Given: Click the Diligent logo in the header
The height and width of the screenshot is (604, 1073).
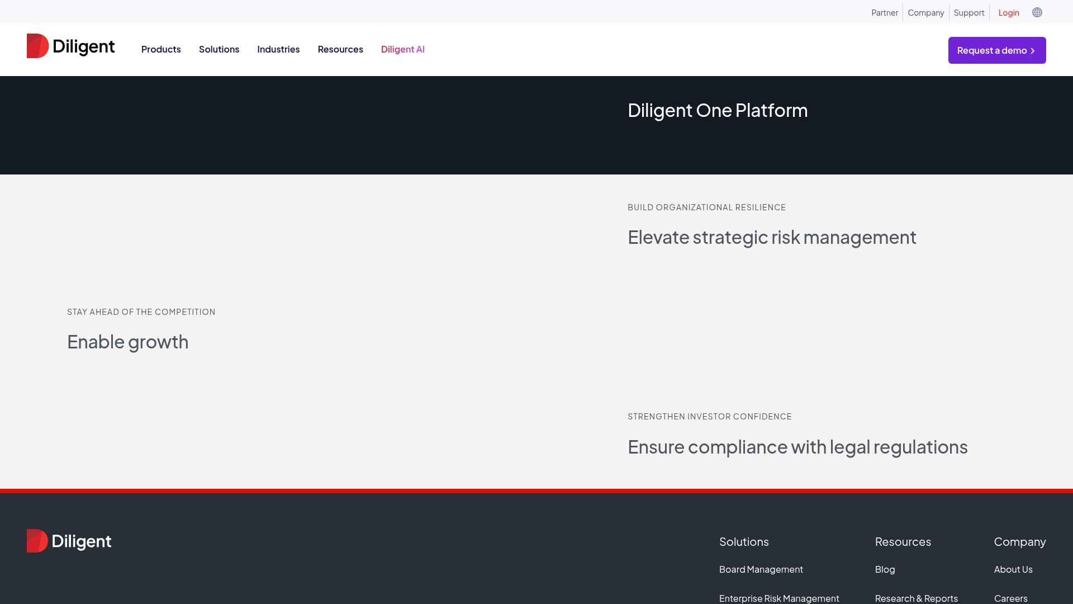Looking at the screenshot, I should [70, 46].
